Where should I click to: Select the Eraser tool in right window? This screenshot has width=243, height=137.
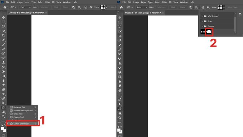[120, 72]
